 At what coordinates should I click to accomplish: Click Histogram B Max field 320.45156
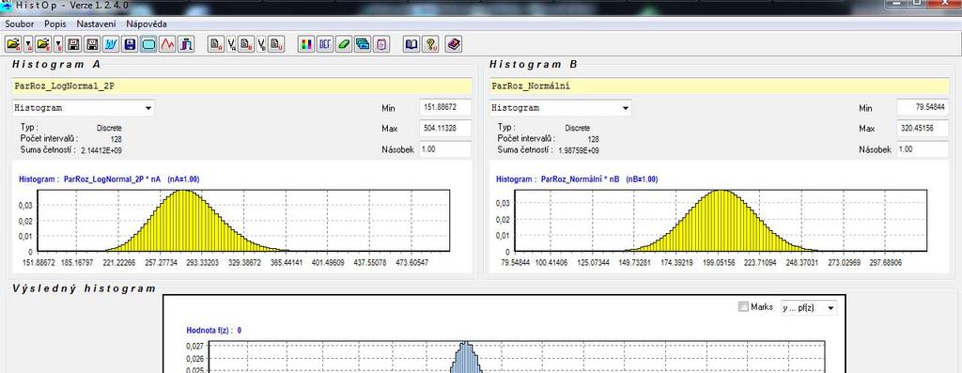point(923,128)
